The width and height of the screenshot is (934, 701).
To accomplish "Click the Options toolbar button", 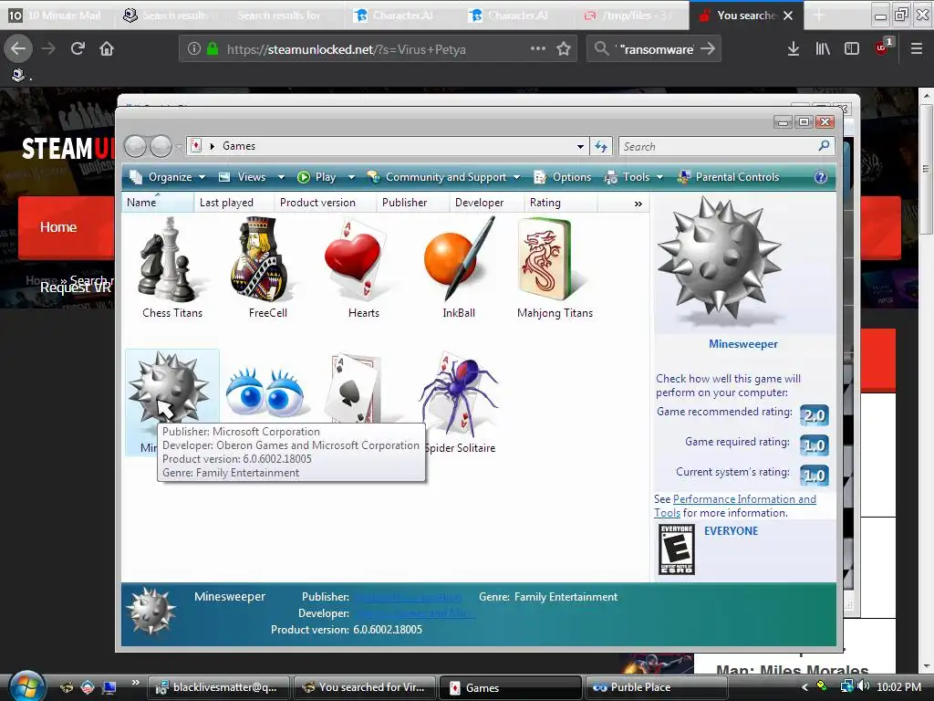I will 563,177.
